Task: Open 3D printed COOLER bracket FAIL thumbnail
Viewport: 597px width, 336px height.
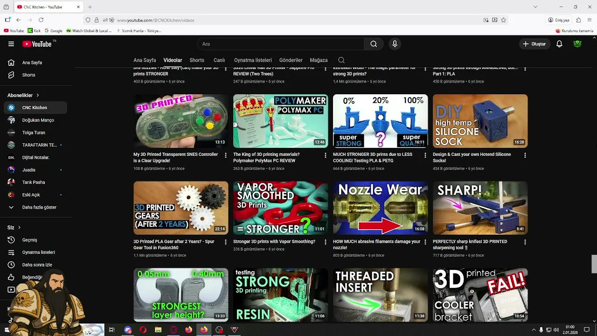Action: click(x=480, y=295)
